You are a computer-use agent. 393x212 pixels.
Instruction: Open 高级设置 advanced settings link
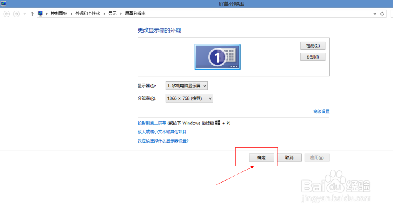point(321,111)
